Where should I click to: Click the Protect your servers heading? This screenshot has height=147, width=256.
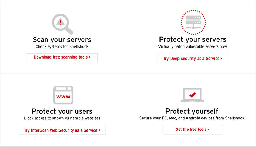point(192,39)
